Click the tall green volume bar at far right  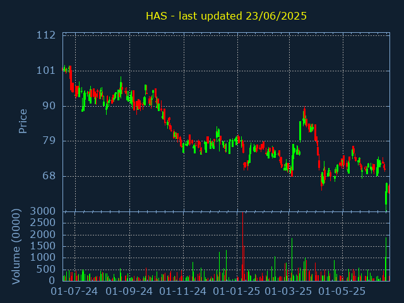coord(386,259)
